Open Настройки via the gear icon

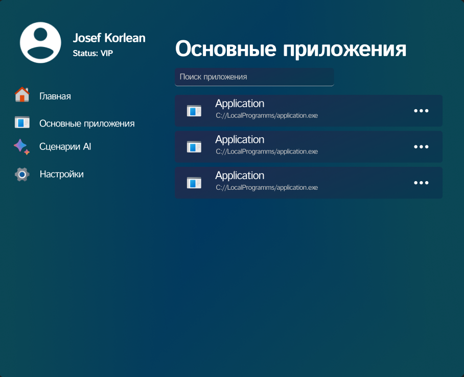21,174
